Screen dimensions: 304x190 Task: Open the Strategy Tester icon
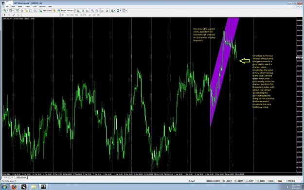(36, 11)
